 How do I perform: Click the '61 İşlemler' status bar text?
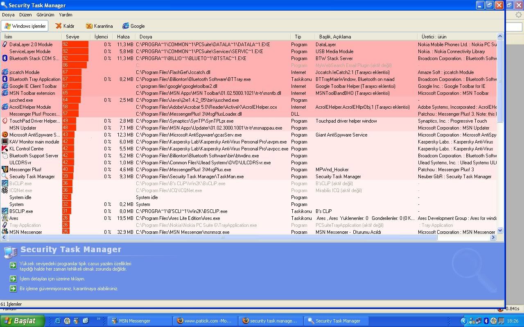11,304
